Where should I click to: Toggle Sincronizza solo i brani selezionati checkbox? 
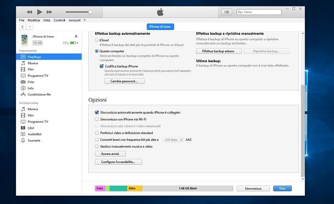tap(97, 126)
